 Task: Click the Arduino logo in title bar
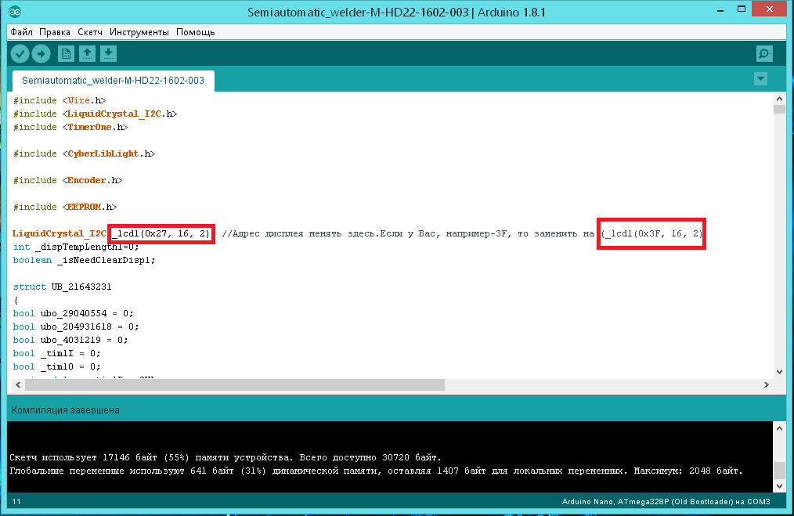click(16, 13)
